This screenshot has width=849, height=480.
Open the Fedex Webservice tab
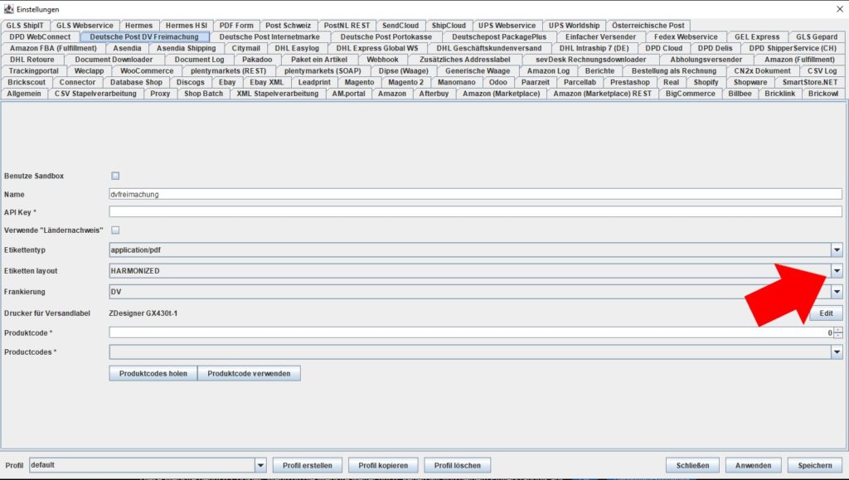(x=686, y=36)
